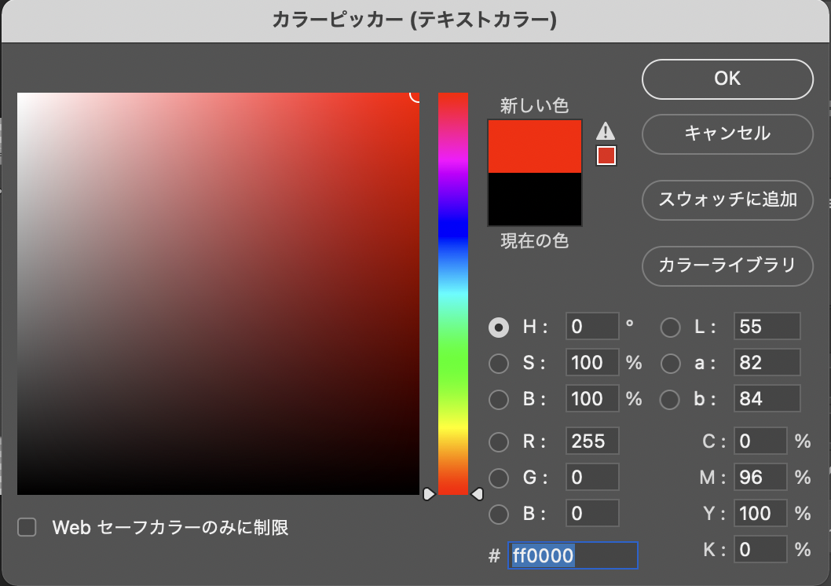
Task: Click the hue slider's left arrow handle
Action: click(x=429, y=494)
